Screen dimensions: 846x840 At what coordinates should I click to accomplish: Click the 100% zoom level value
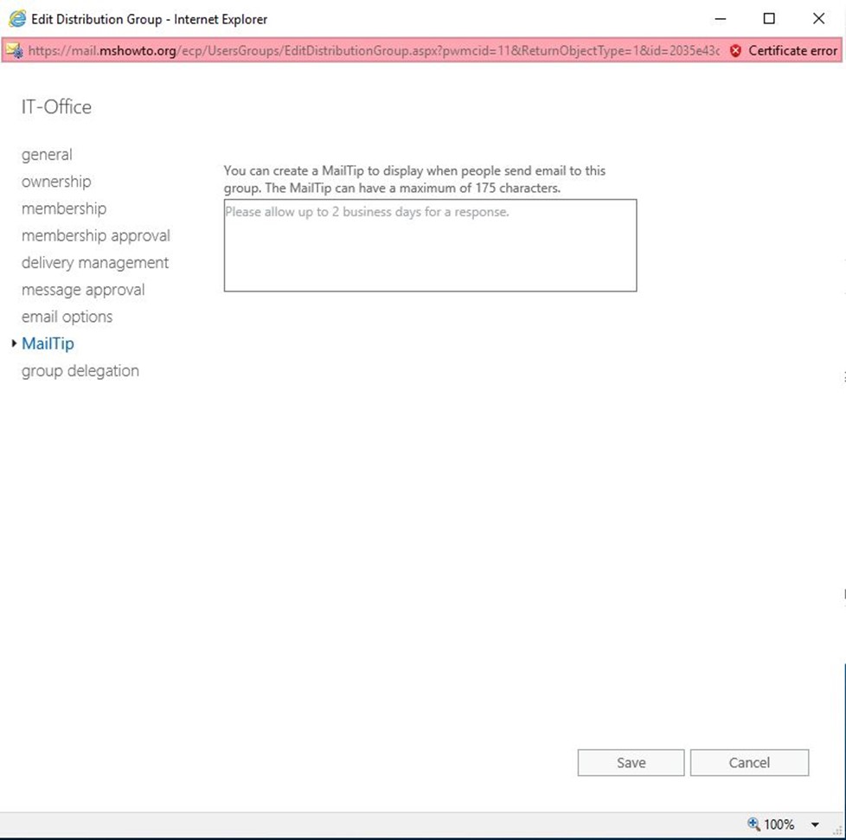pos(779,824)
